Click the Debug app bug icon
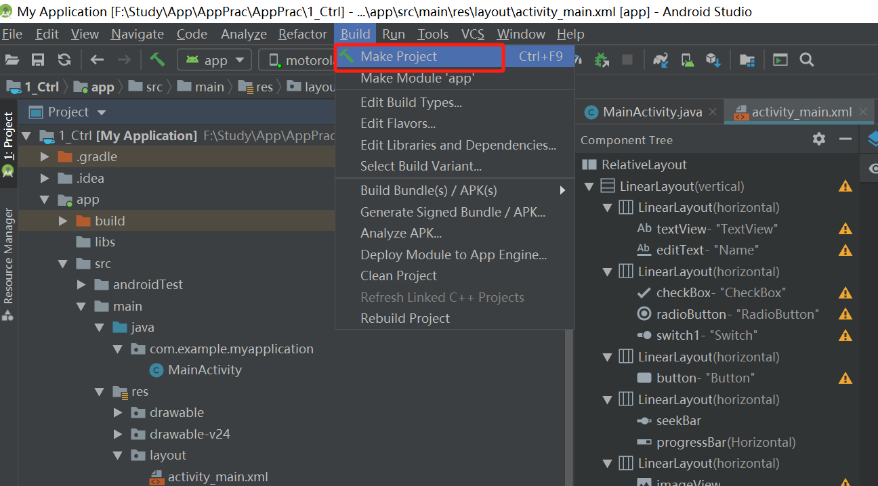878x486 pixels. 601,60
